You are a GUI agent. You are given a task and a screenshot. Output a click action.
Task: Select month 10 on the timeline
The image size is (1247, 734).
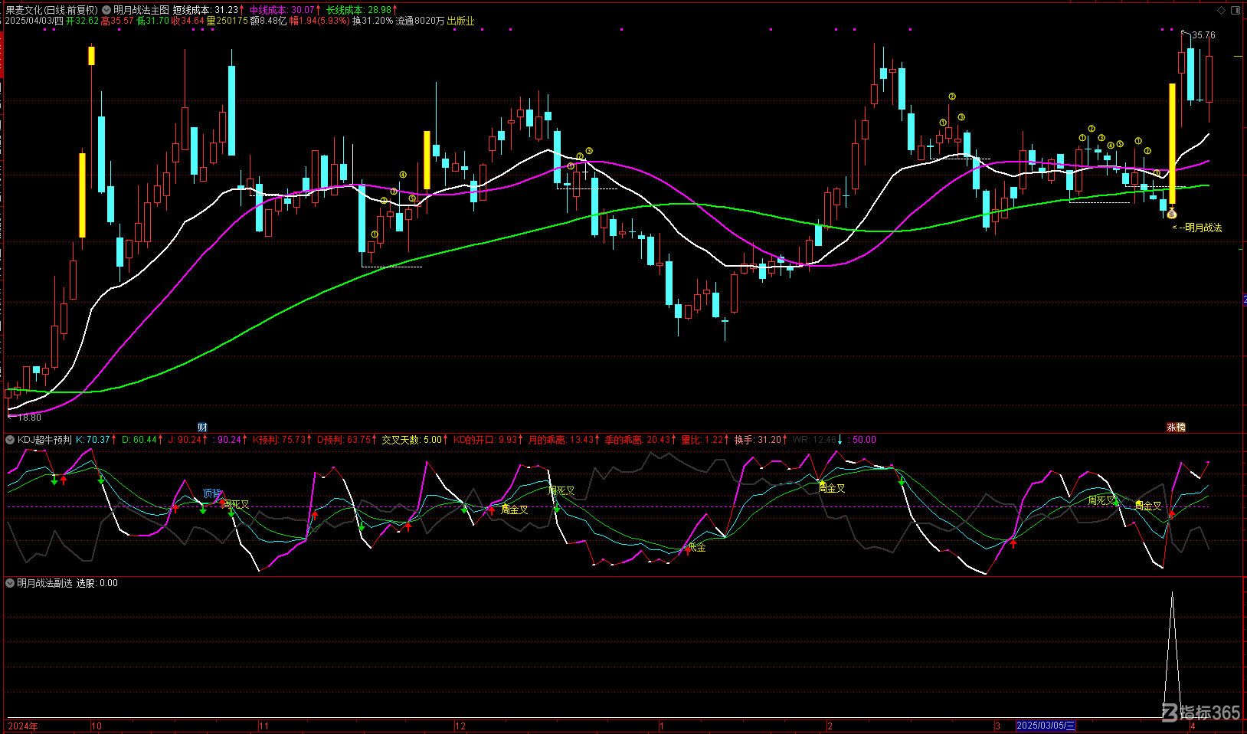coord(97,726)
